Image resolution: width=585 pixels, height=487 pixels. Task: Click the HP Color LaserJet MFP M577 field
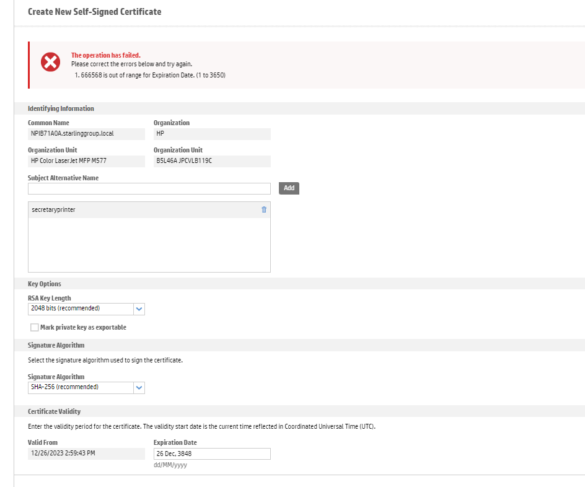(86, 161)
